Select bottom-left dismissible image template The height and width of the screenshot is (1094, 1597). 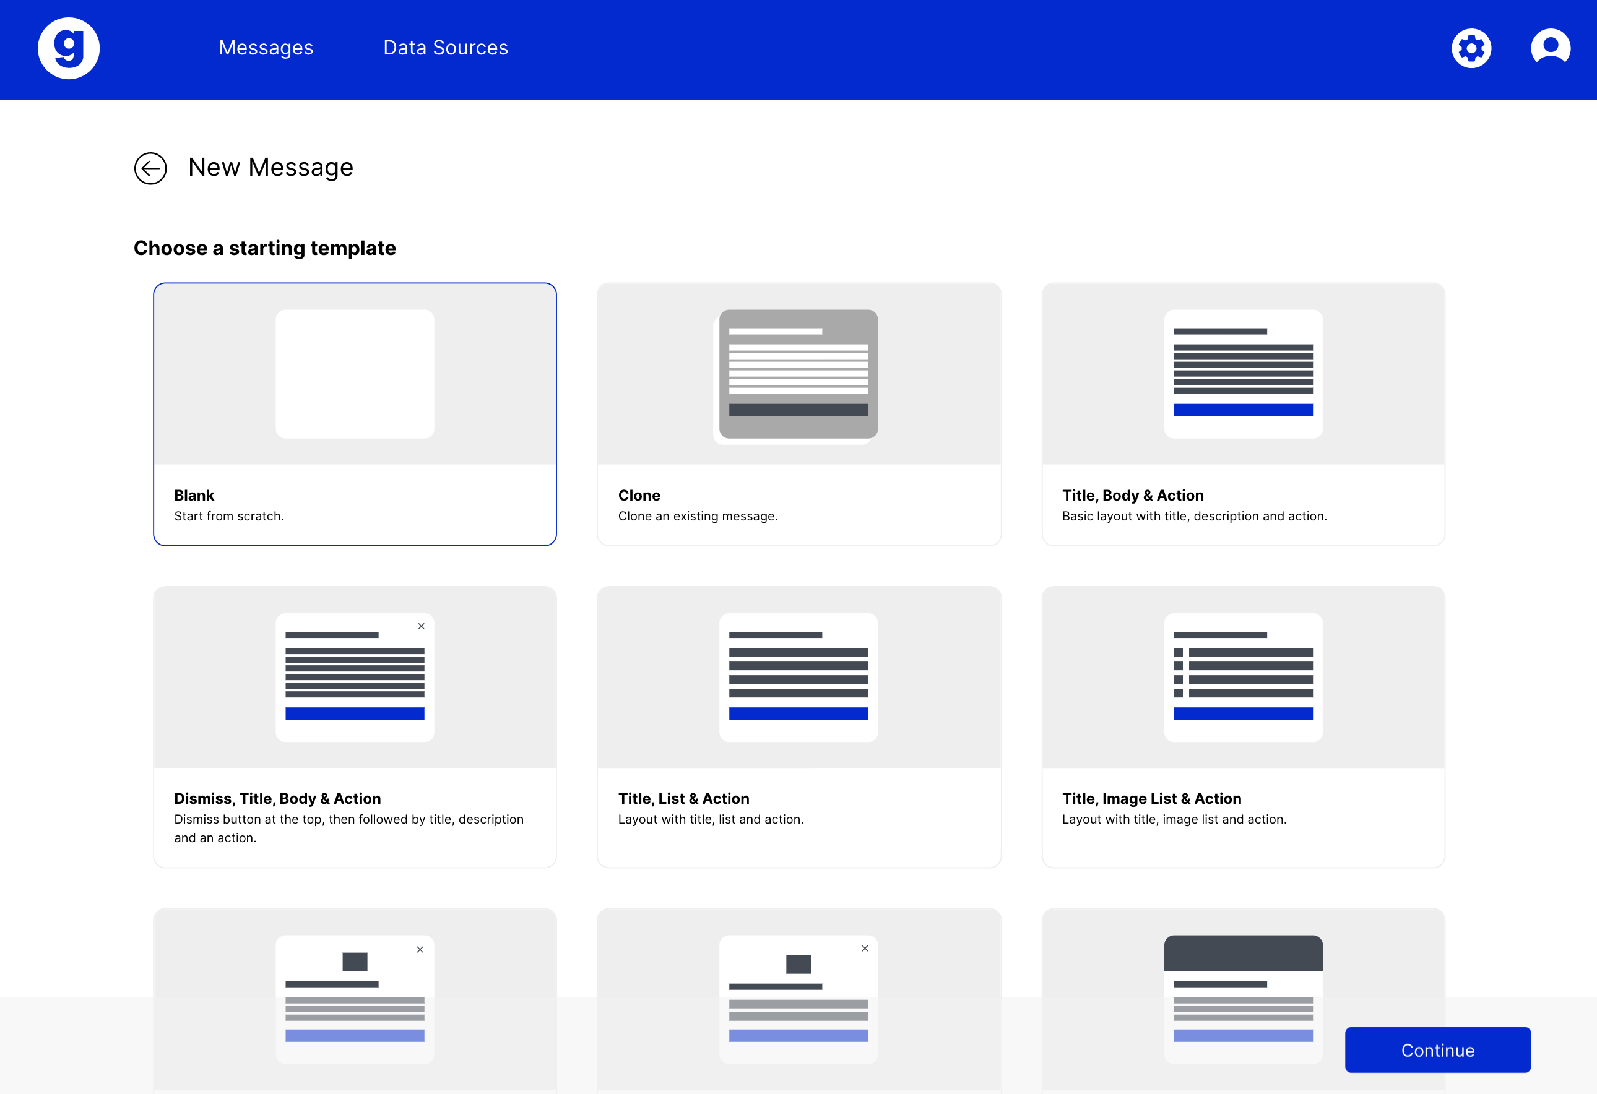coord(355,999)
